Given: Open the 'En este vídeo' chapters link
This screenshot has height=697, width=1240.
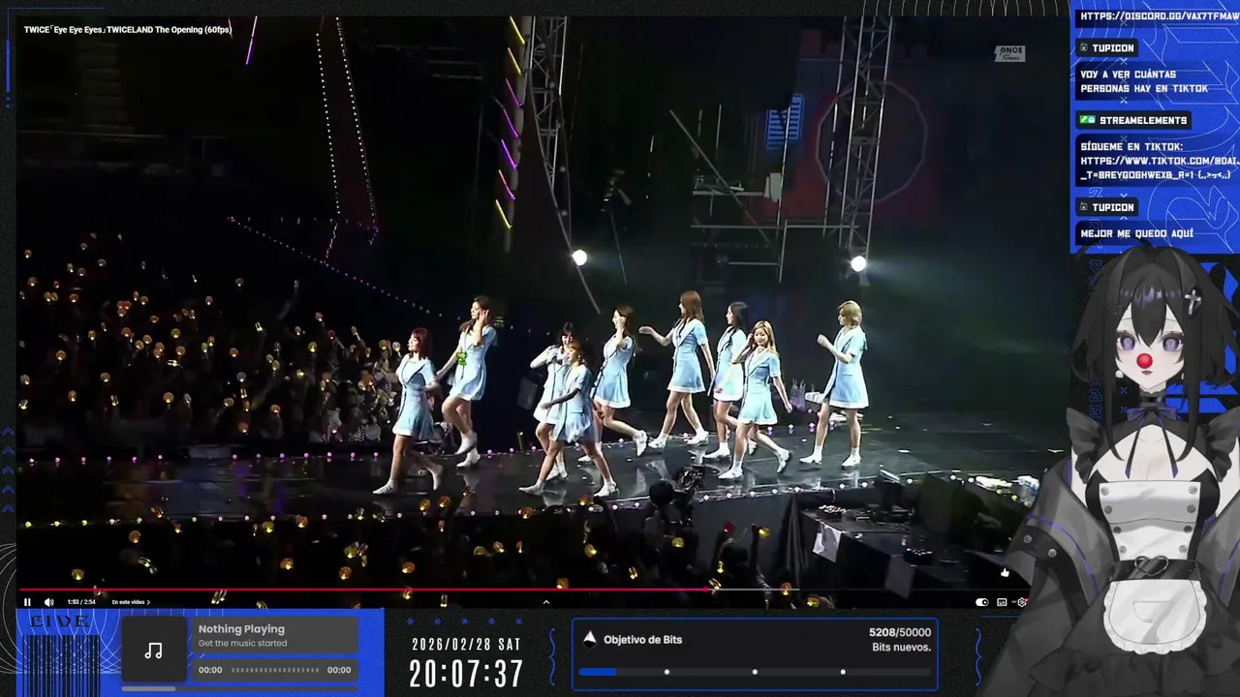Looking at the screenshot, I should pos(131,602).
